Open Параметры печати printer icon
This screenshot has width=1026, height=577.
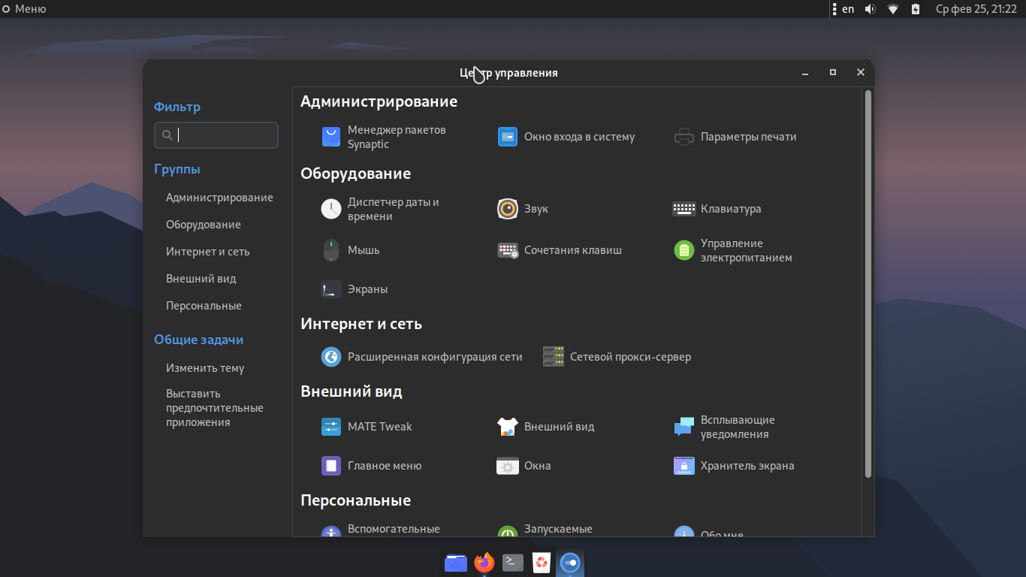pyautogui.click(x=684, y=137)
